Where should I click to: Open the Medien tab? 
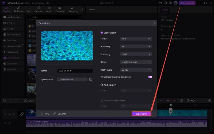(7, 9)
